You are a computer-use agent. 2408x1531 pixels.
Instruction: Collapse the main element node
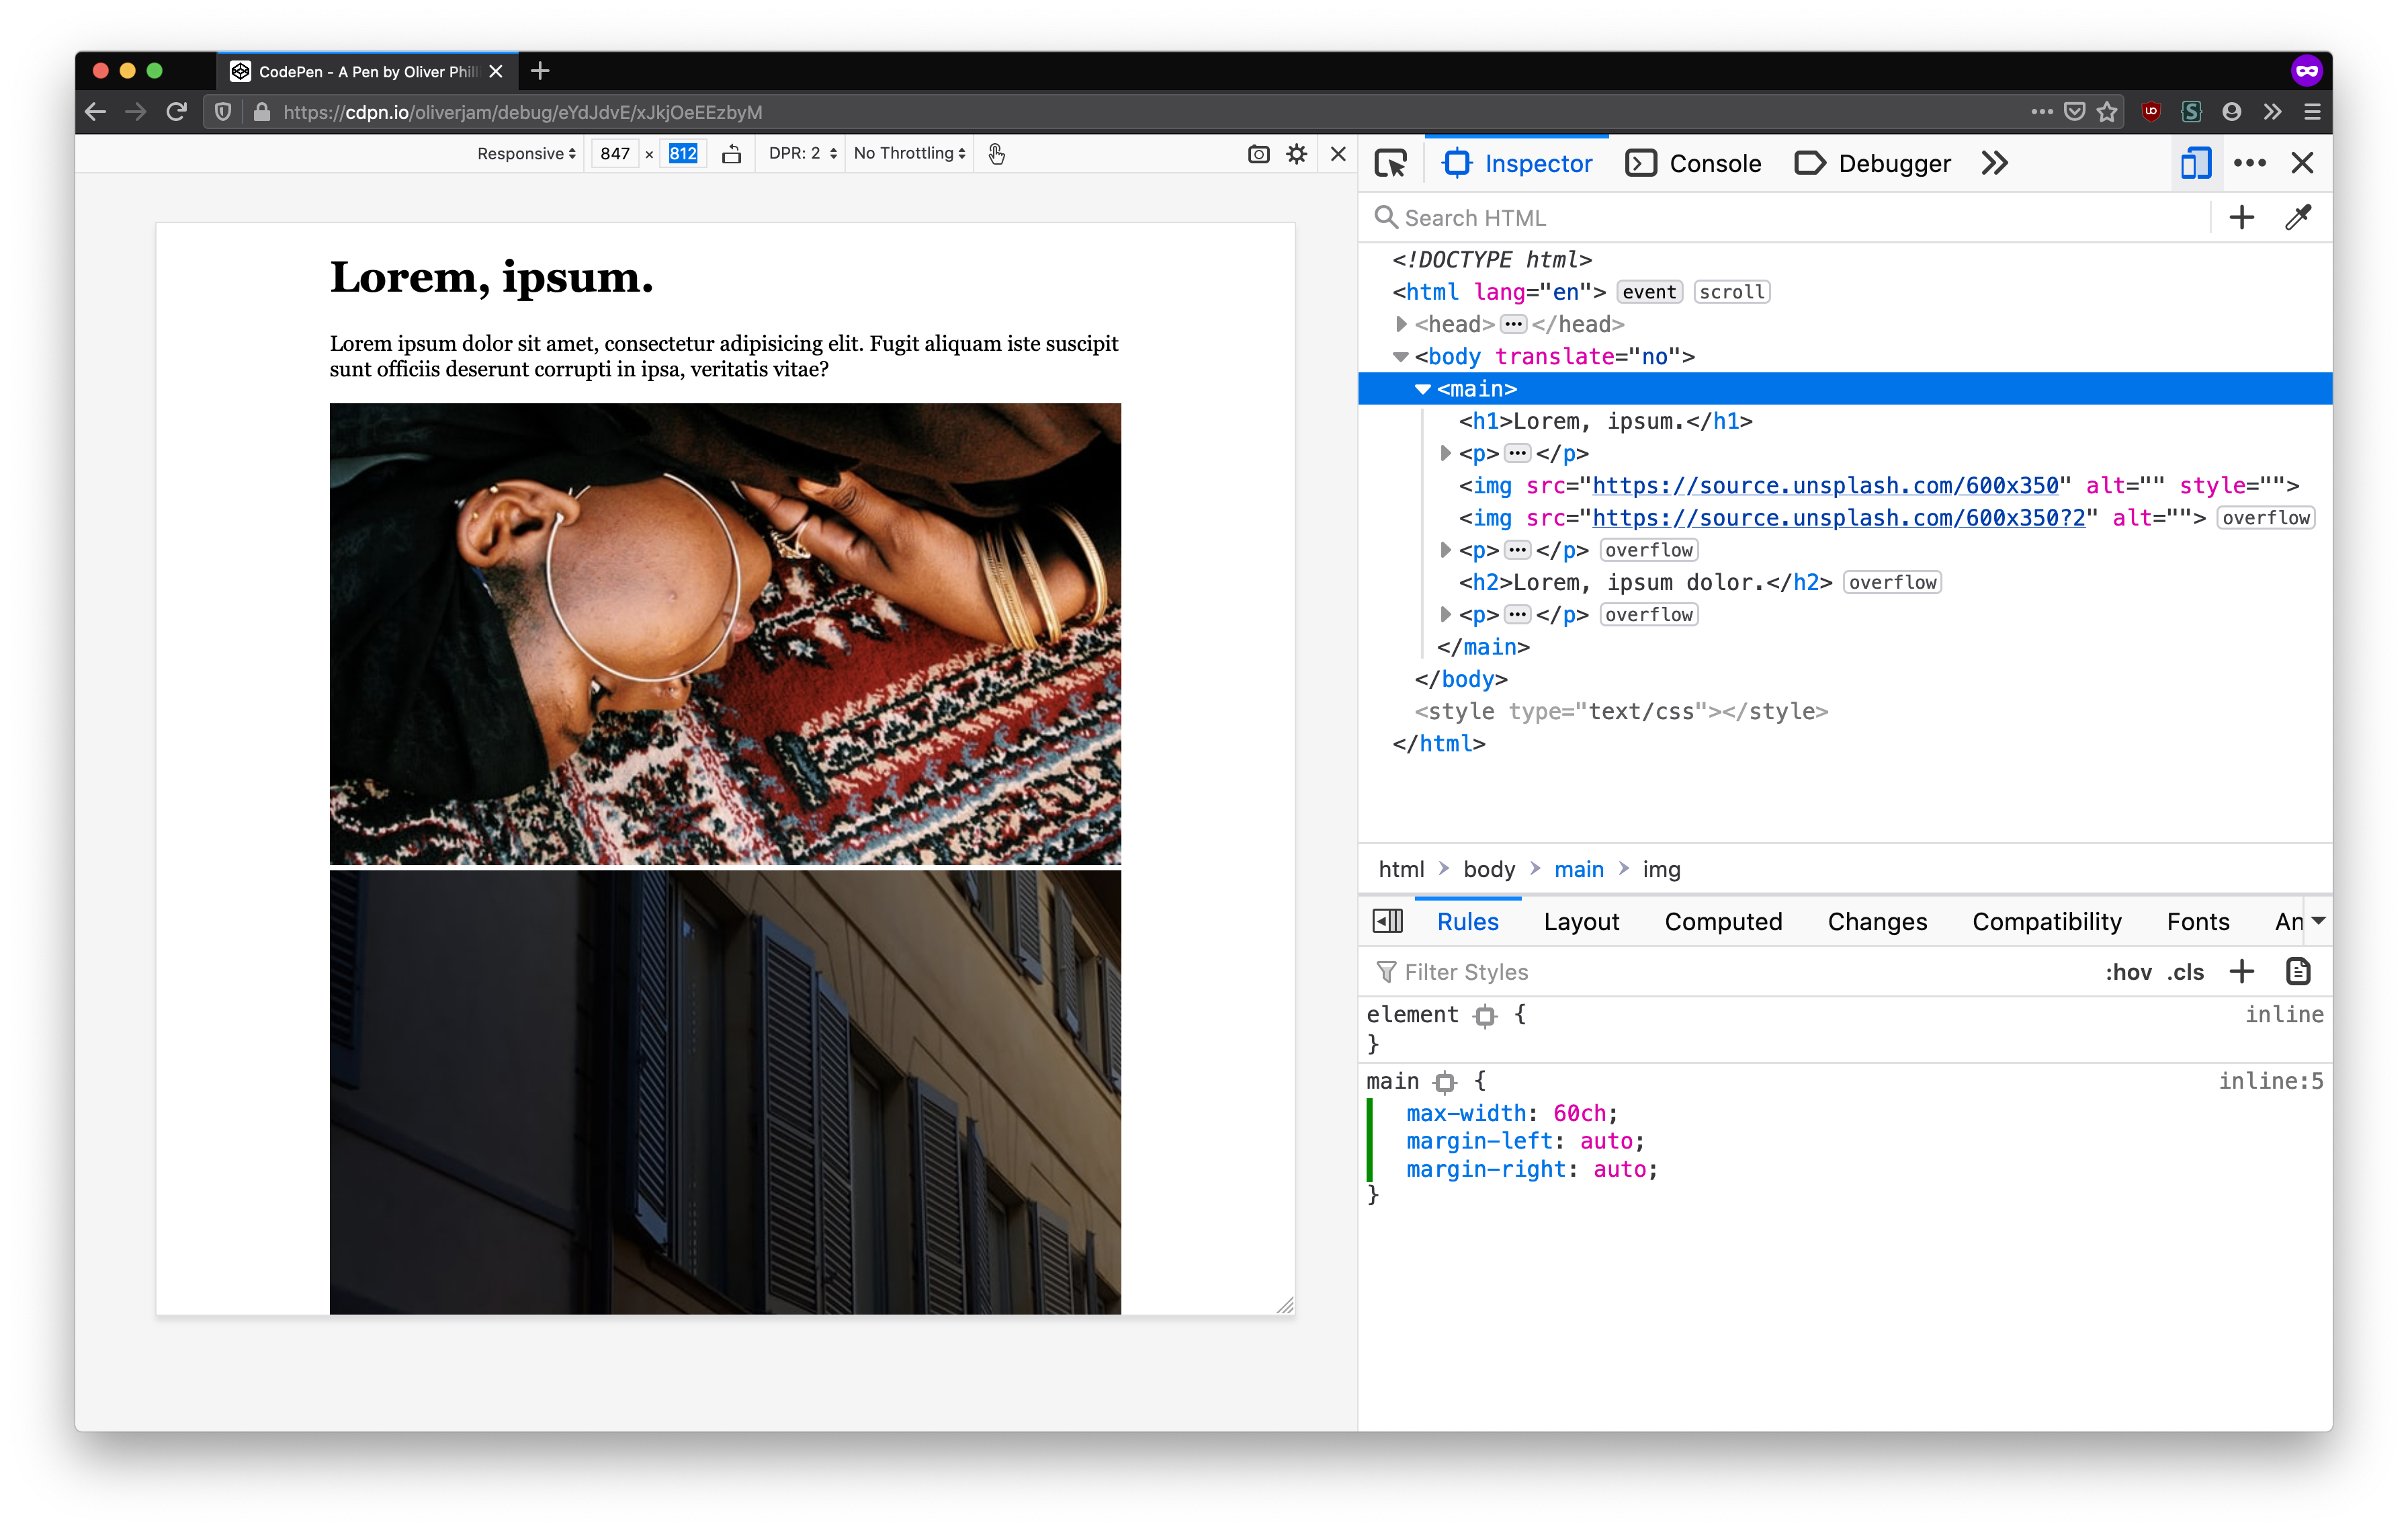pos(1423,389)
